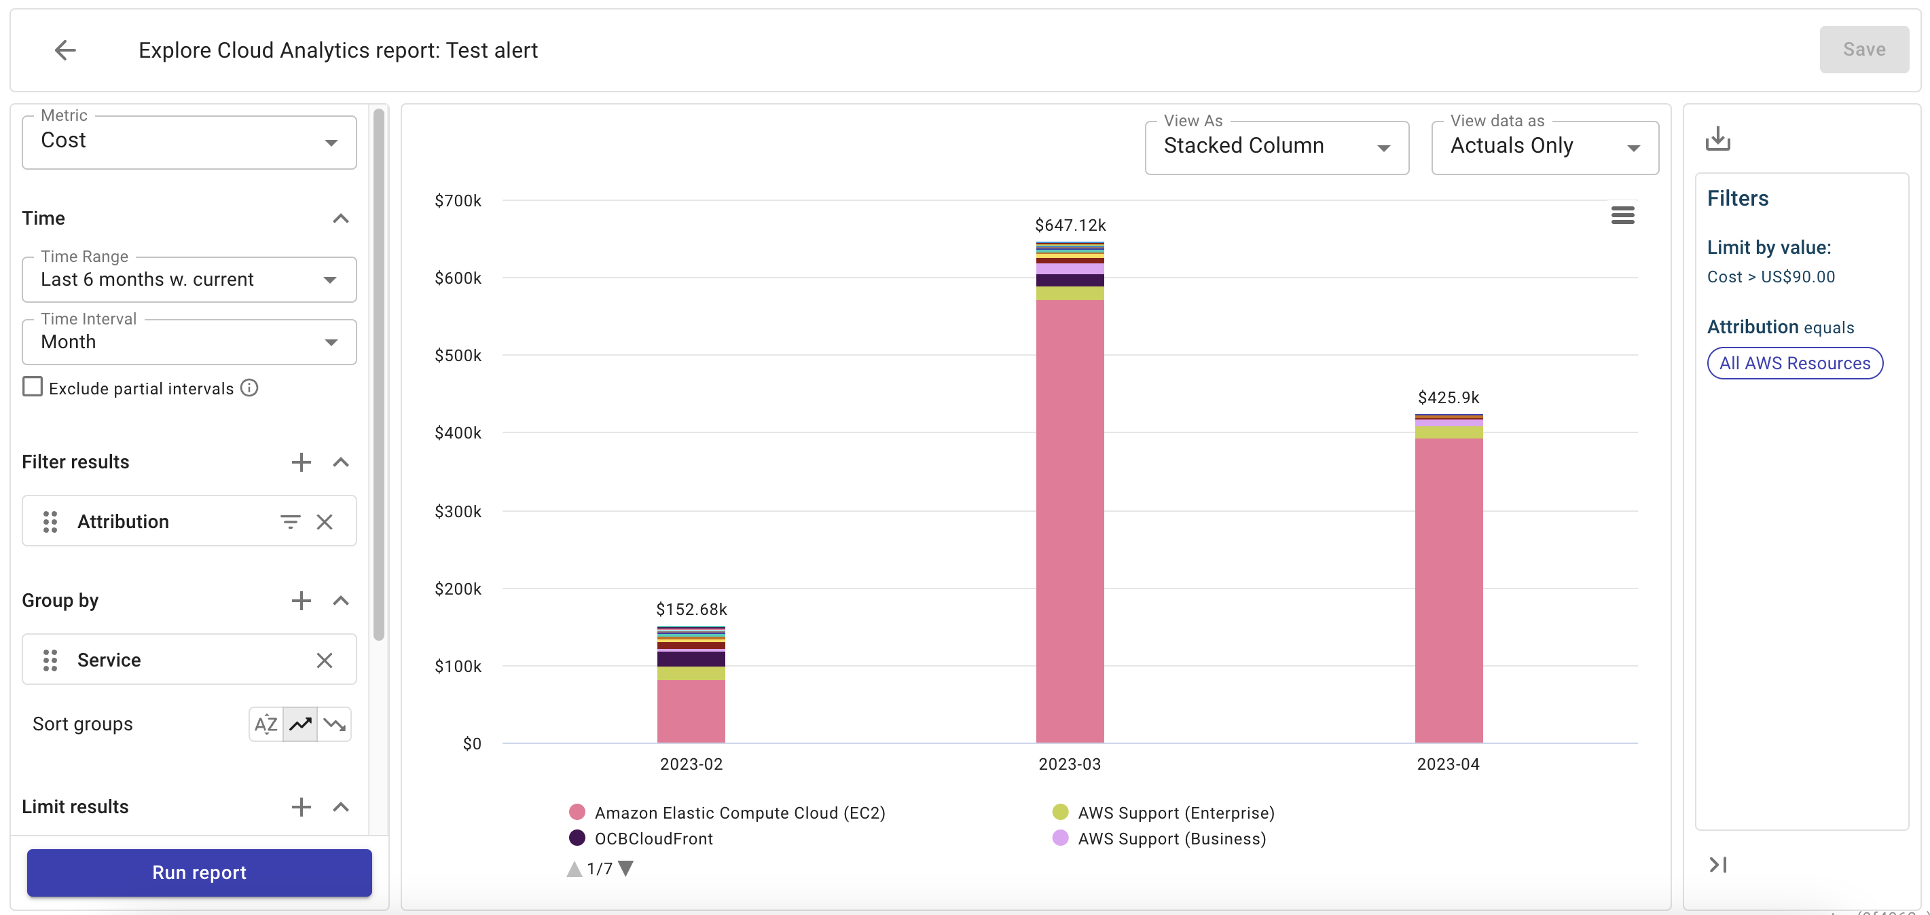Click Run report button

tap(199, 872)
